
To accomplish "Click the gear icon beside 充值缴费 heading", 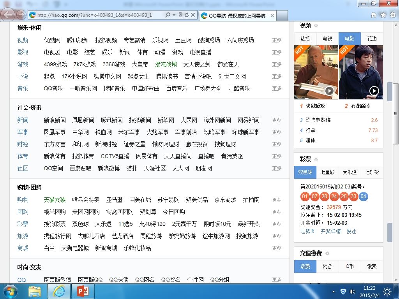I will 327,253.
